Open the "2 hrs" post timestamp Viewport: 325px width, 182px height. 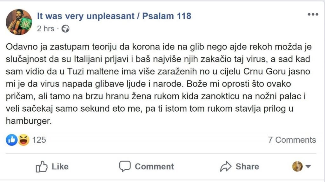(46, 29)
